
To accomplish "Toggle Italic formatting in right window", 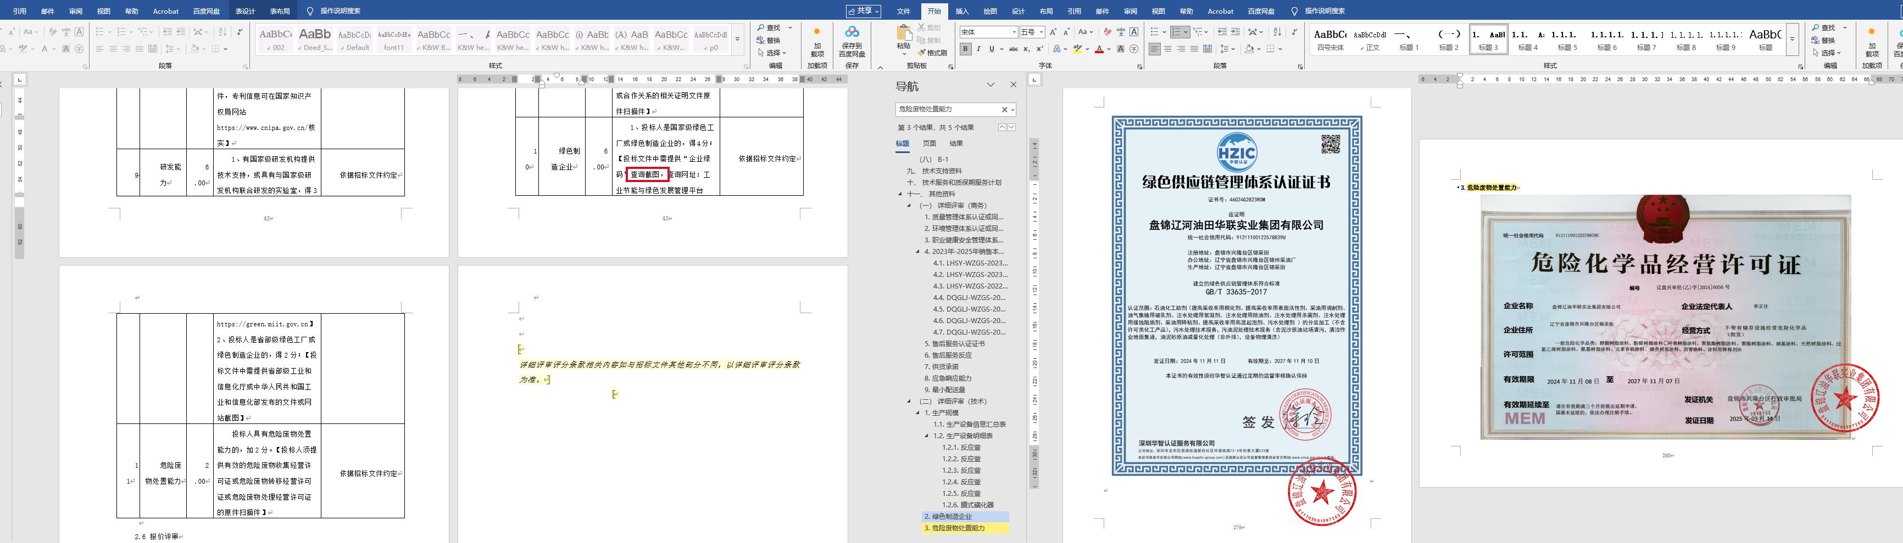I will point(979,49).
